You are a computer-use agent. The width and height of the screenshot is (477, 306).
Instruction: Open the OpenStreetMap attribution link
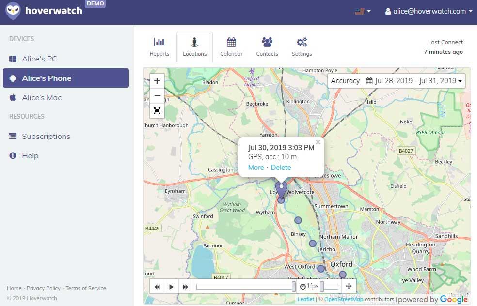click(x=344, y=299)
